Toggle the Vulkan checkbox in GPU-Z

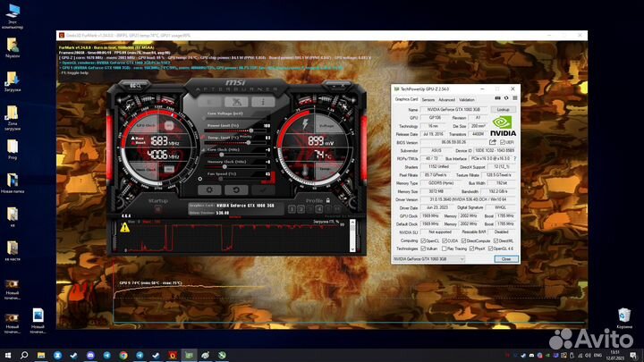(423, 248)
